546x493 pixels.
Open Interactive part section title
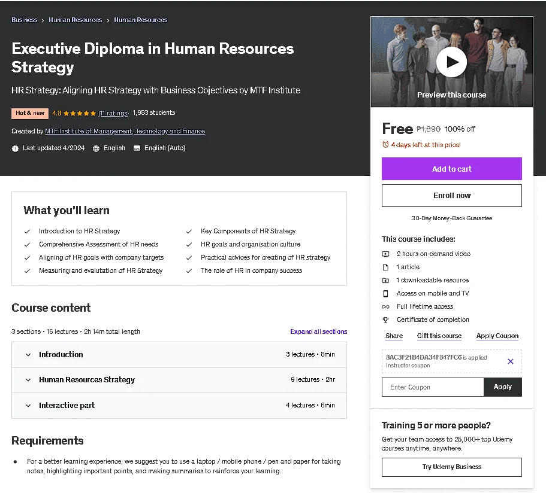point(67,405)
